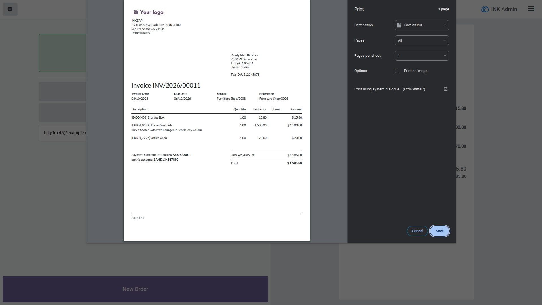Click the Due Date 06/10/2026 value
Viewport: 542px width, 305px height.
pyautogui.click(x=182, y=99)
